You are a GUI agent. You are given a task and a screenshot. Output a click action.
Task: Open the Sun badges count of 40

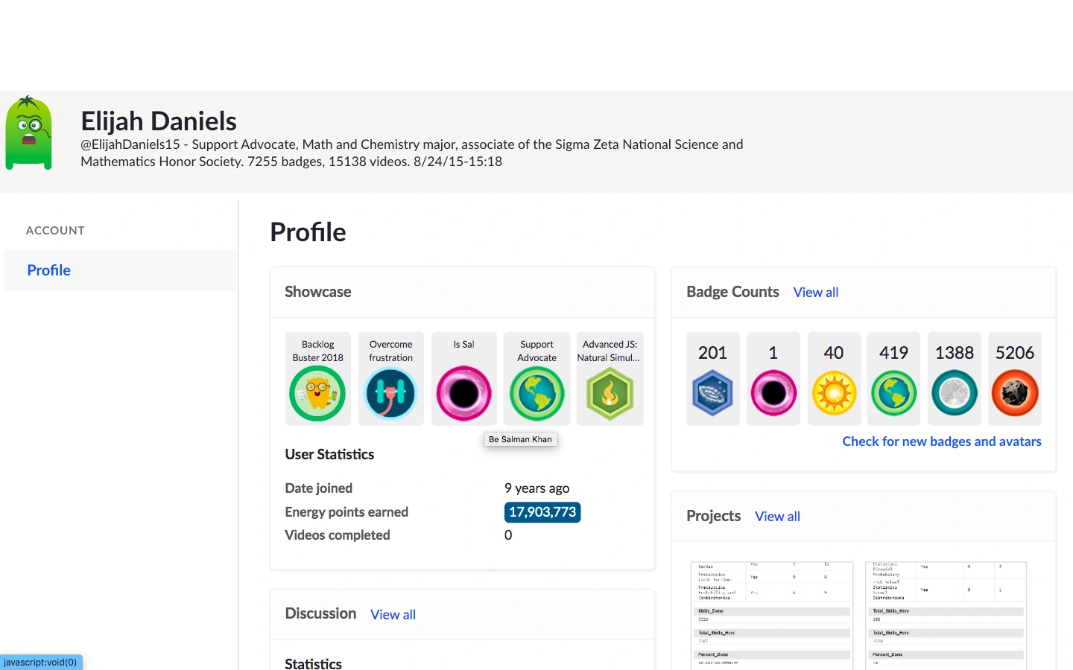834,379
